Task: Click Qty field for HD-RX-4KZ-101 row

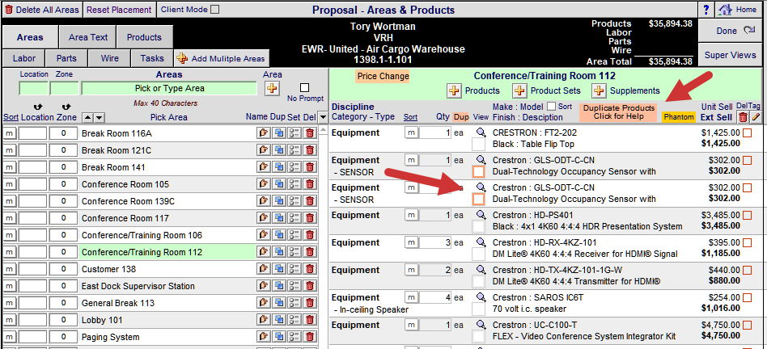Action: tap(435, 242)
